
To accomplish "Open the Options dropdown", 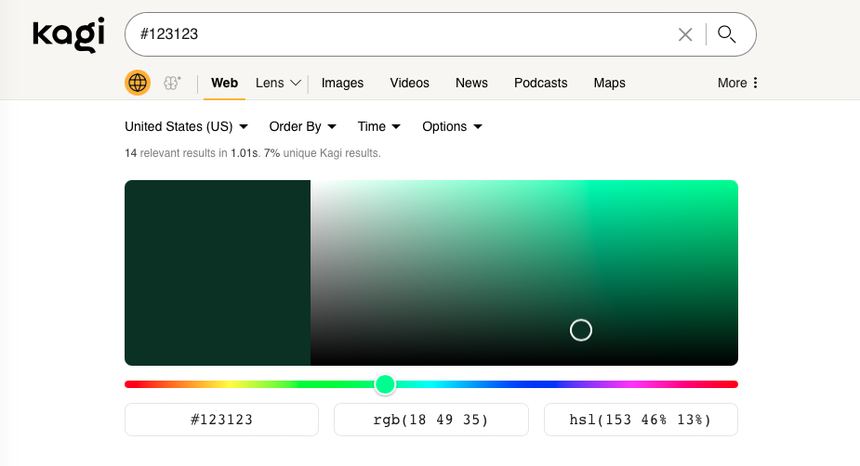I will (452, 126).
